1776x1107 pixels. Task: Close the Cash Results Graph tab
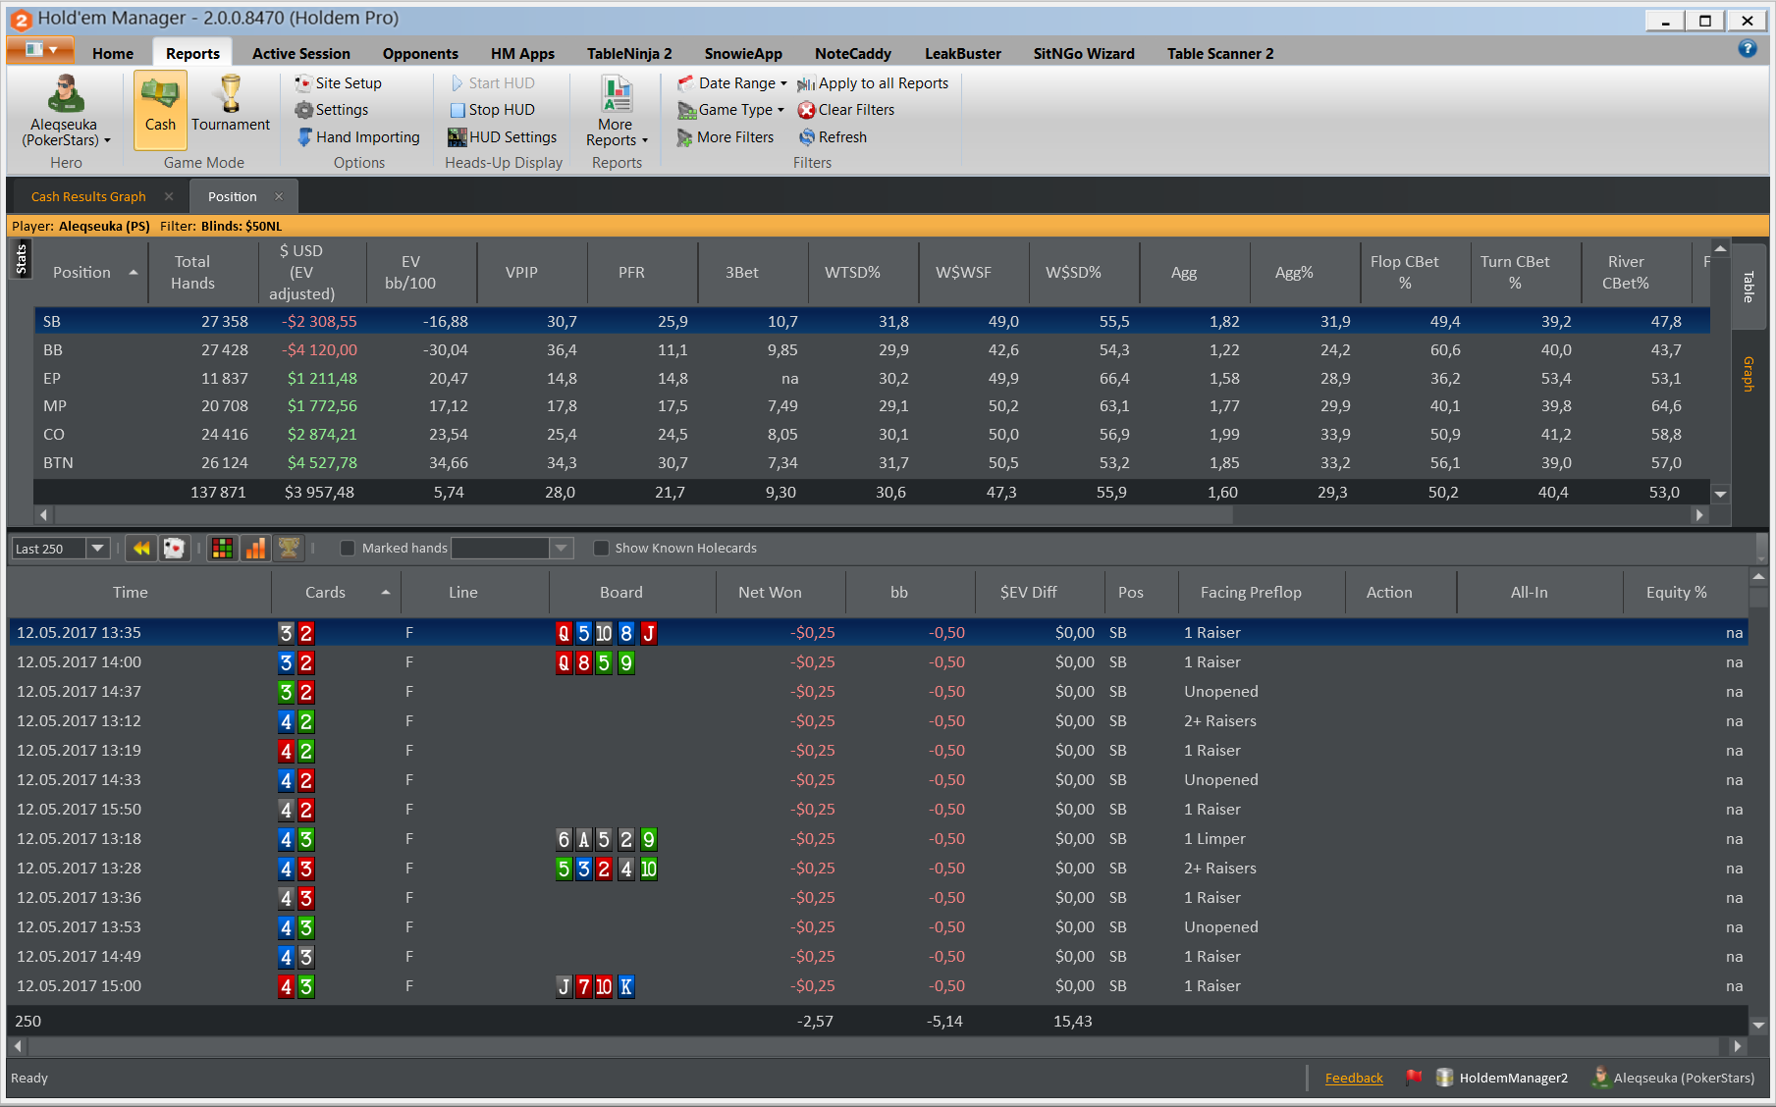(x=169, y=196)
